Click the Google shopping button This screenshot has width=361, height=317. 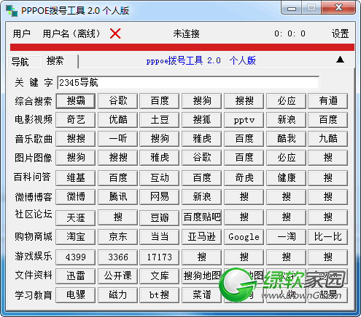click(244, 237)
